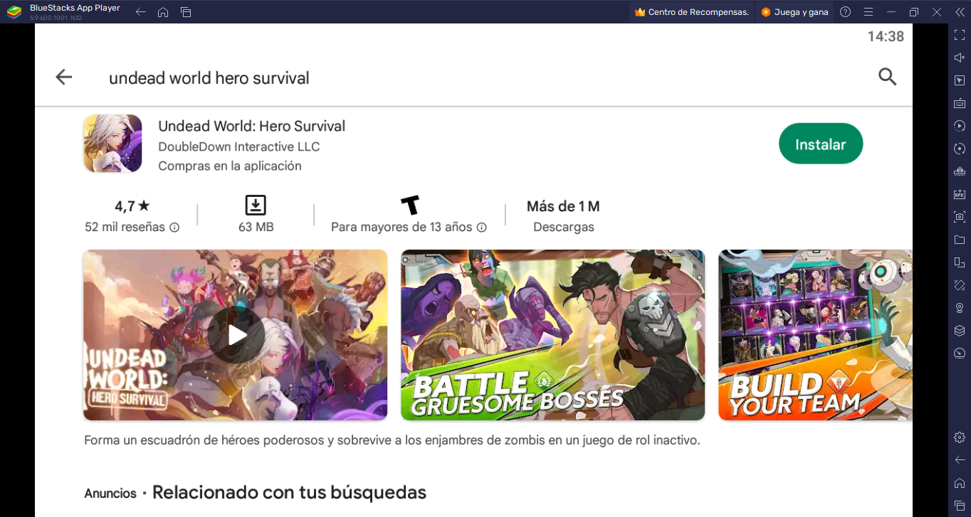This screenshot has height=517, width=971.
Task: Open the game controls keyboard icon
Action: click(x=960, y=103)
